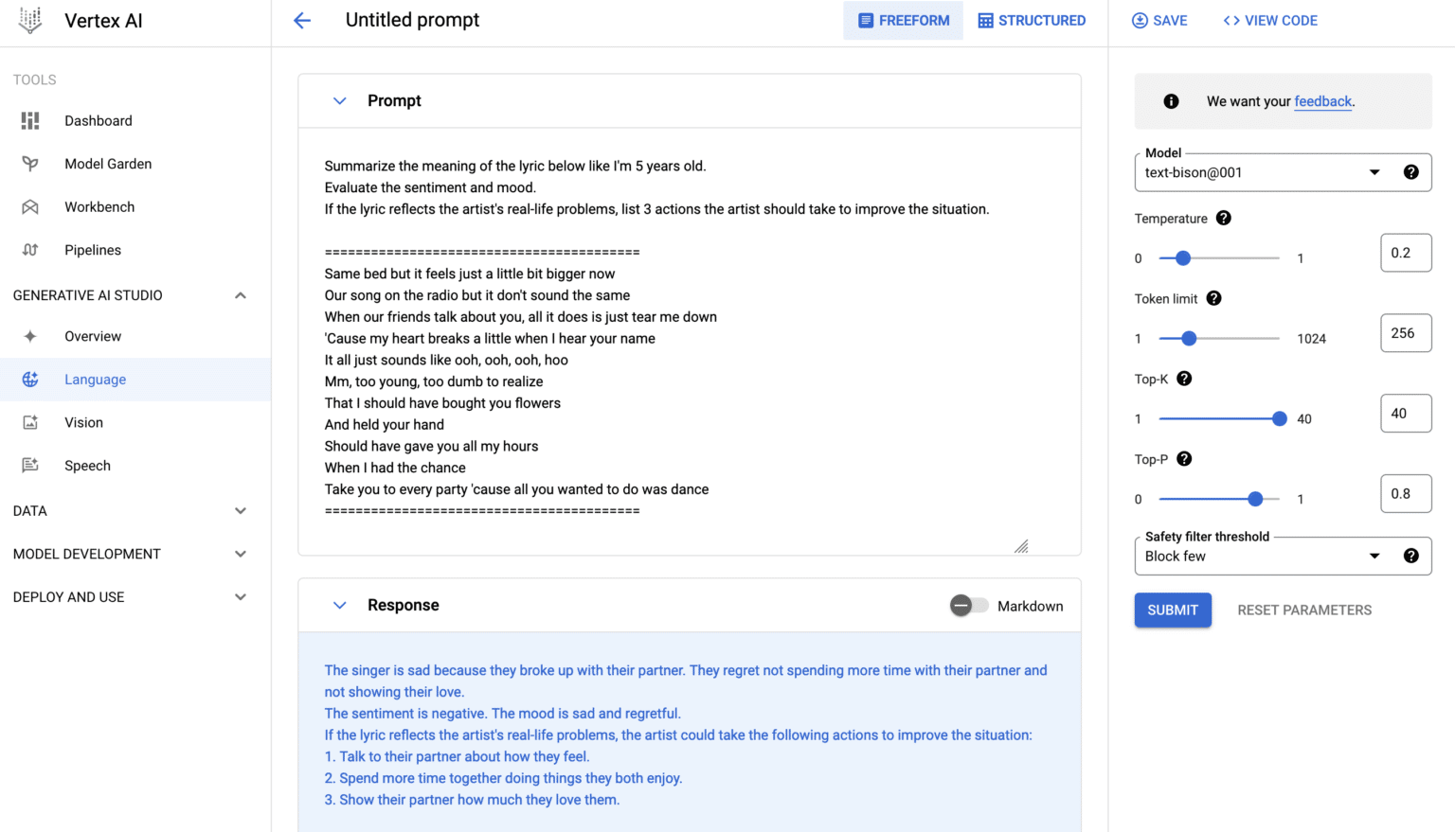This screenshot has height=832, width=1455.
Task: Click the Temperature help question mark icon
Action: click(1224, 219)
